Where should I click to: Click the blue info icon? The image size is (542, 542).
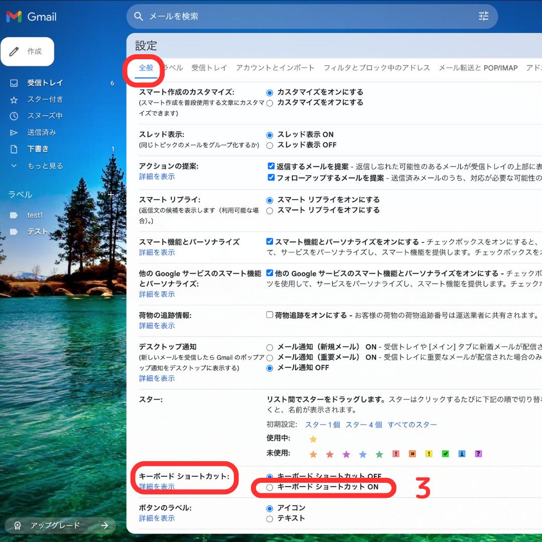[462, 454]
